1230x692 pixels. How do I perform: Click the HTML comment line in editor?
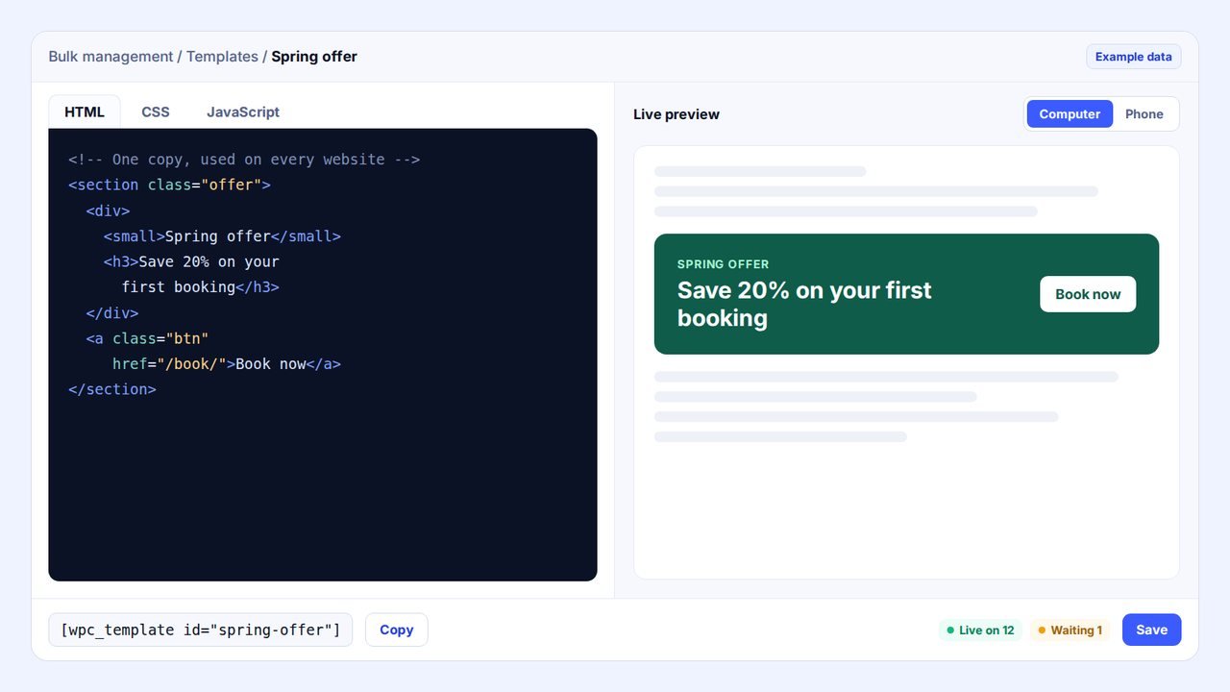[x=244, y=160]
